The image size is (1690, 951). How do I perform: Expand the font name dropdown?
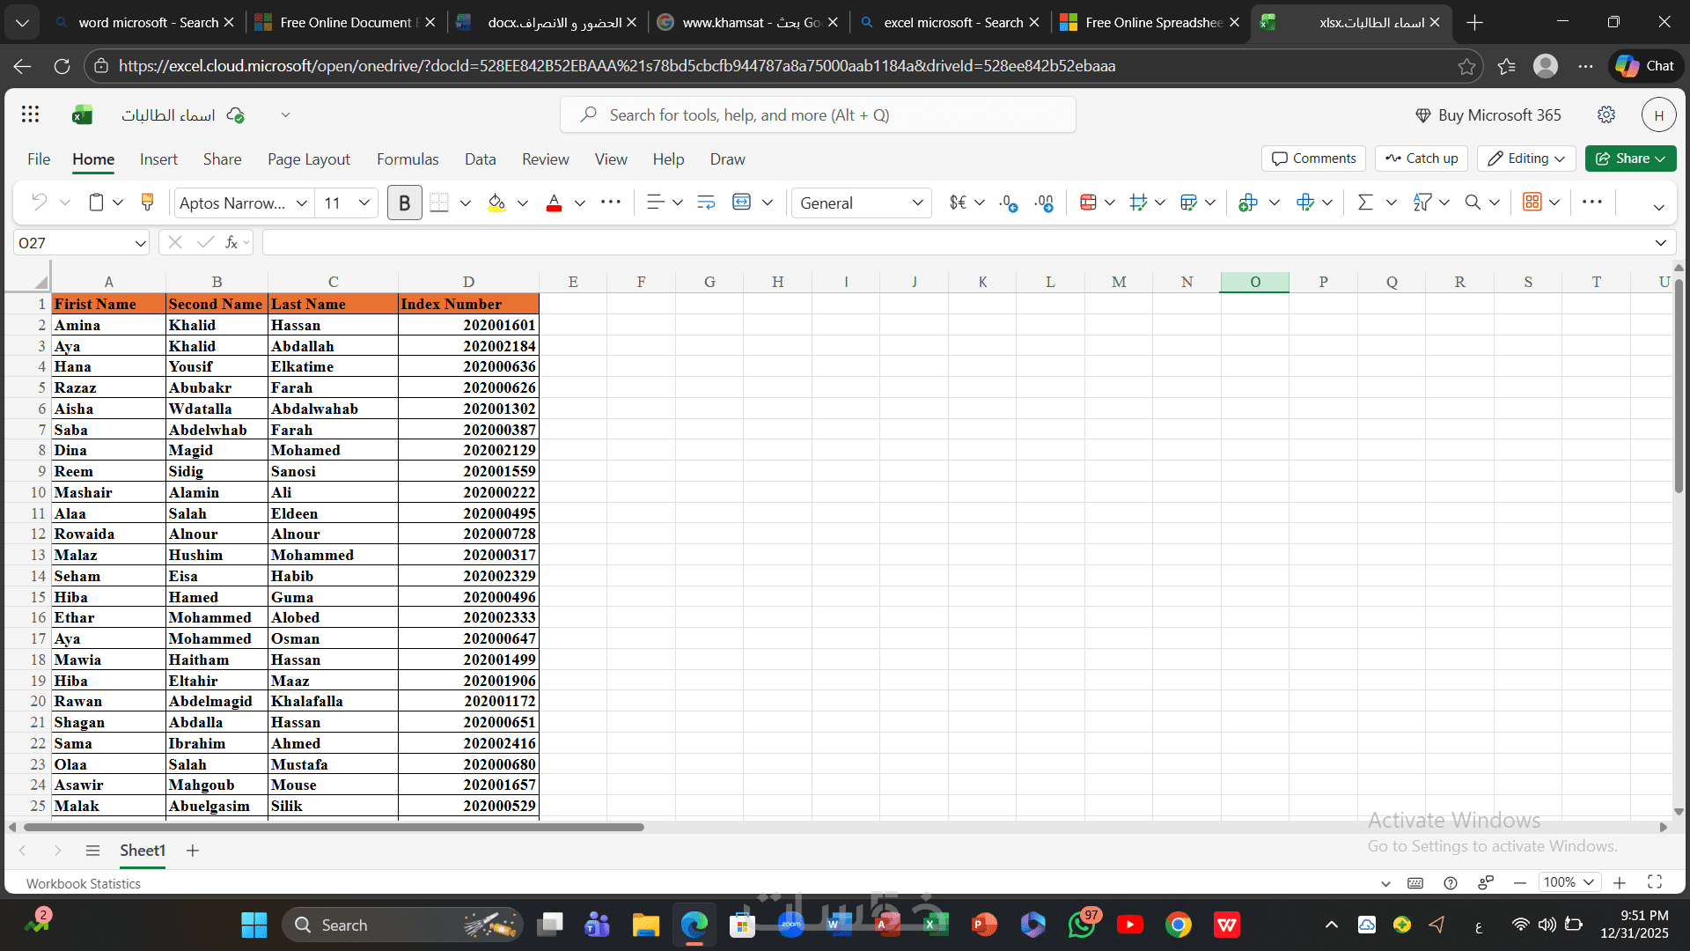[301, 203]
